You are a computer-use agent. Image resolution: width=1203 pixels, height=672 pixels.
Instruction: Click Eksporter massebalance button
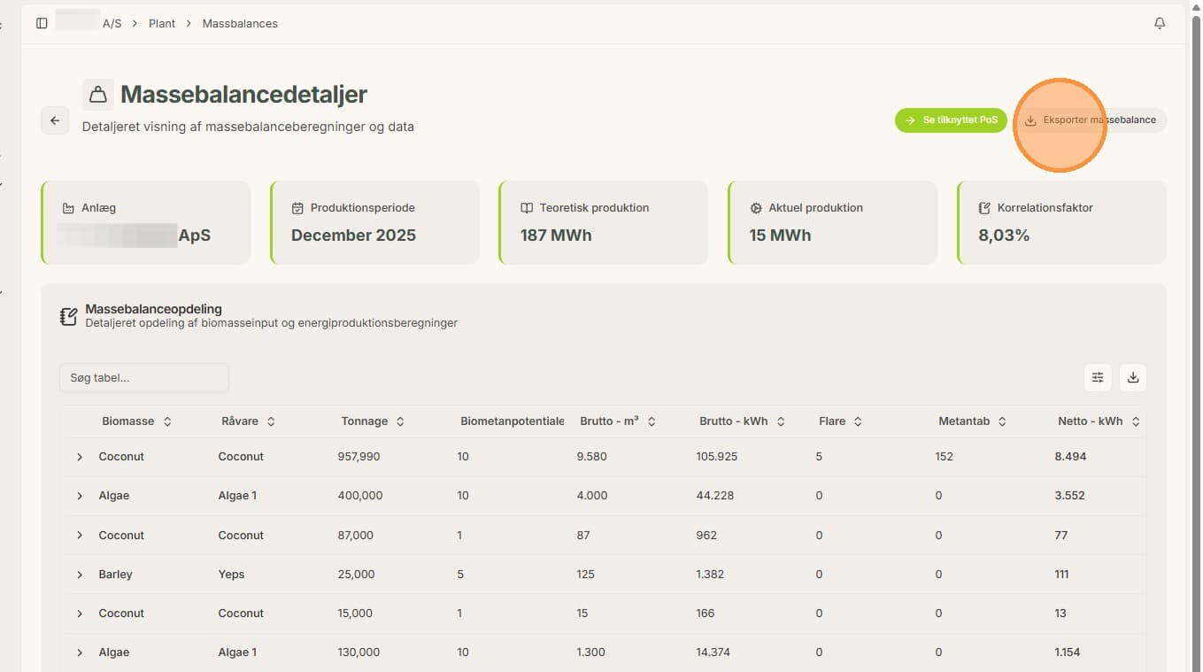[x=1091, y=120]
